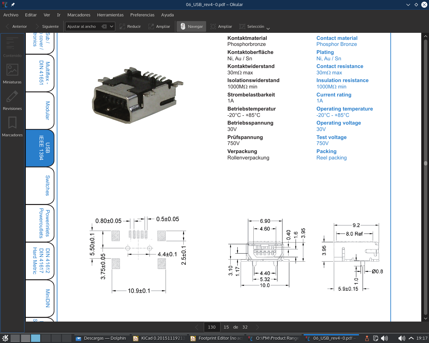
Task: Toggle the Selección tool
Action: (252, 26)
